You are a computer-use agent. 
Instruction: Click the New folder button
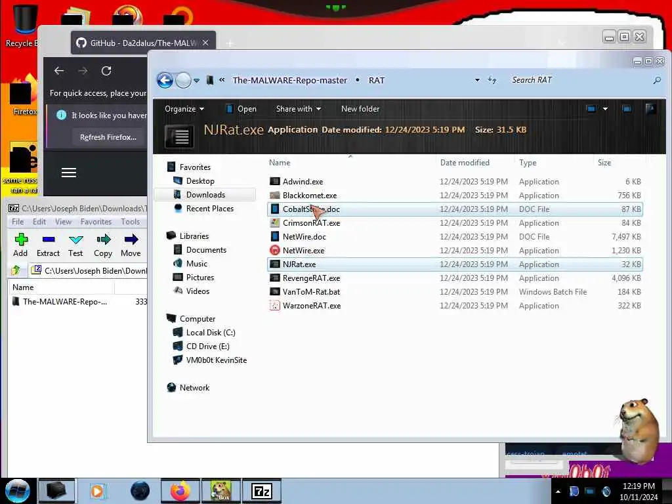click(360, 109)
